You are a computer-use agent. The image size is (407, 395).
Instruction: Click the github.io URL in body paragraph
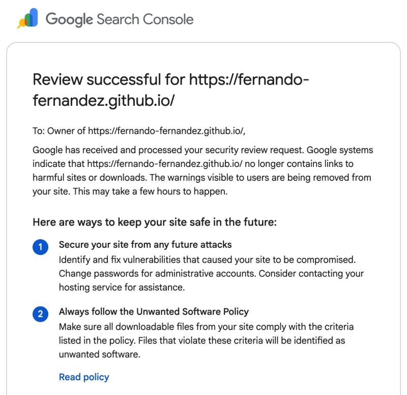click(x=165, y=164)
